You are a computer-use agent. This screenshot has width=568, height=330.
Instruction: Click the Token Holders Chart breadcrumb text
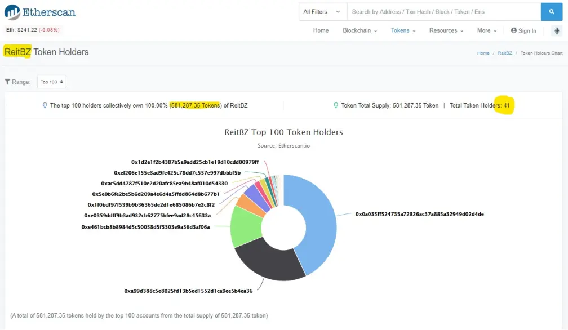pyautogui.click(x=542, y=53)
